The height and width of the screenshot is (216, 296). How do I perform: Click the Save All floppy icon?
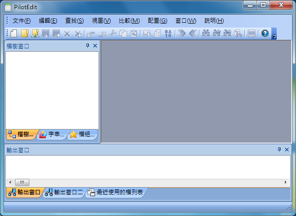tap(56, 33)
